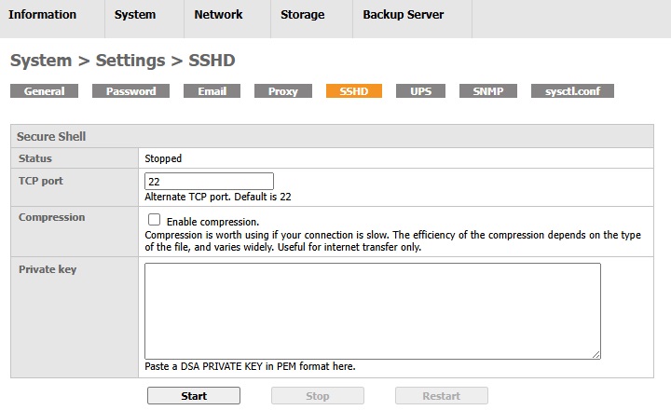Open the Information menu

[x=42, y=15]
